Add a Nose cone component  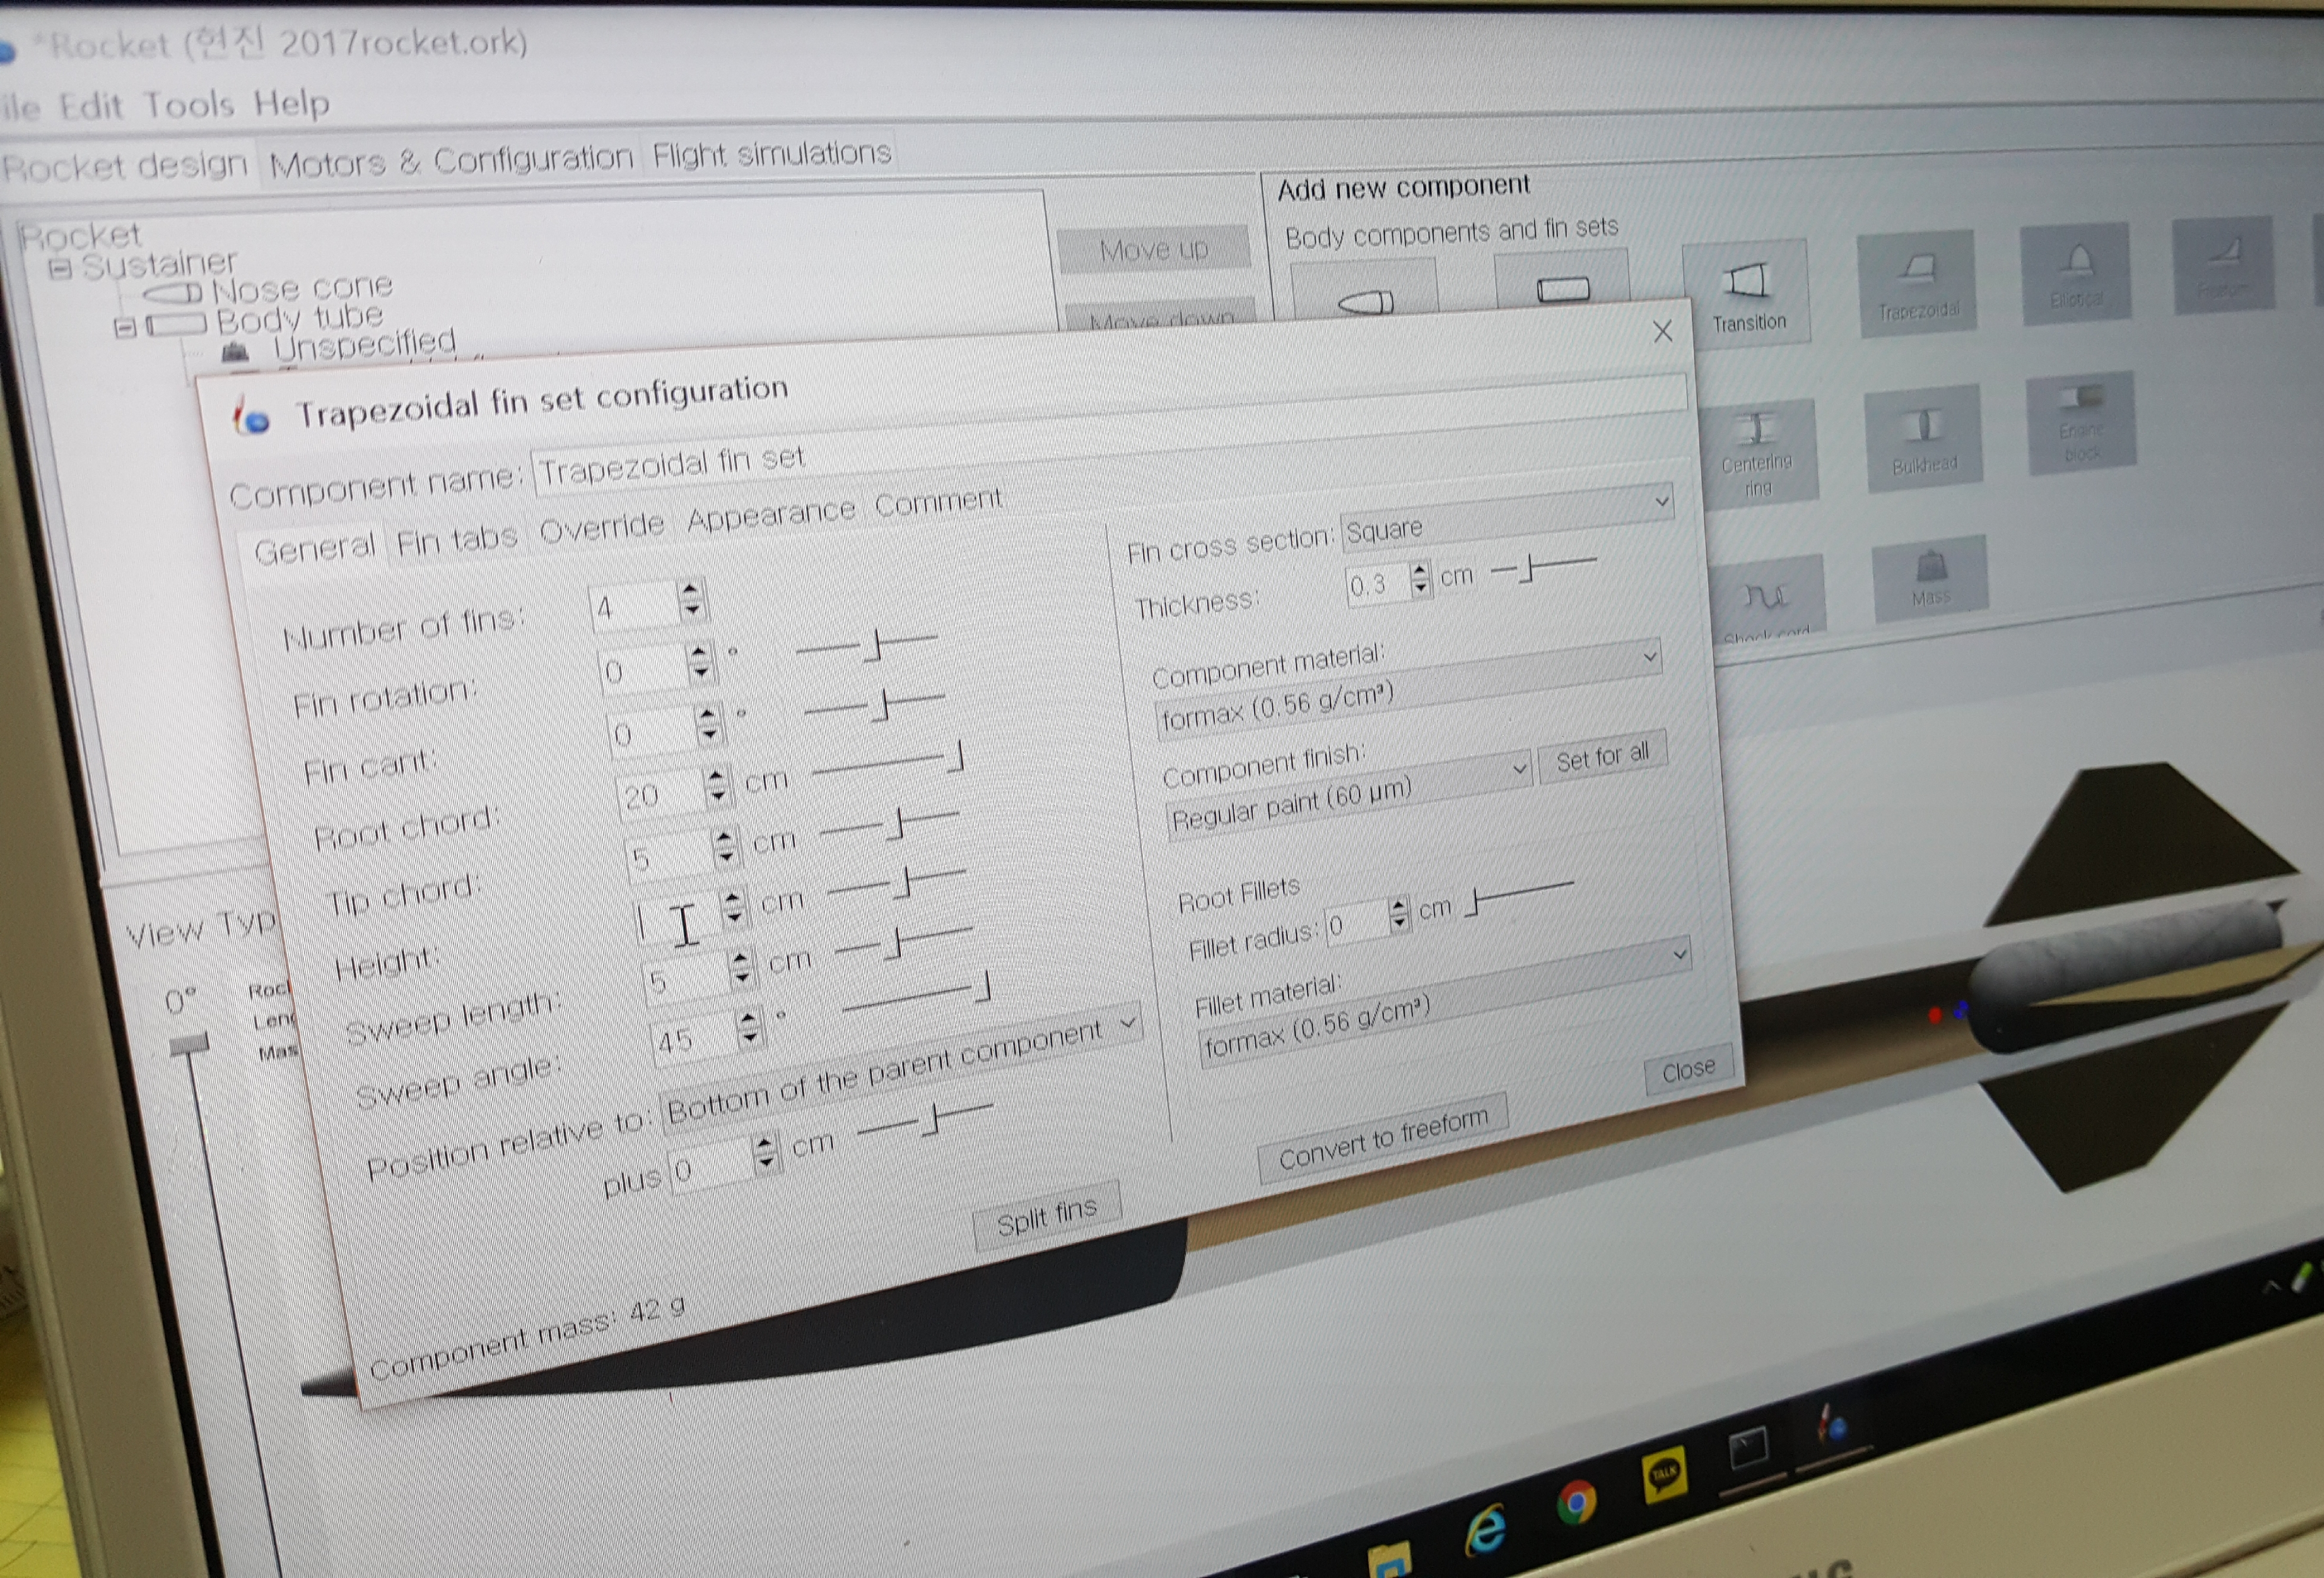[x=1365, y=291]
